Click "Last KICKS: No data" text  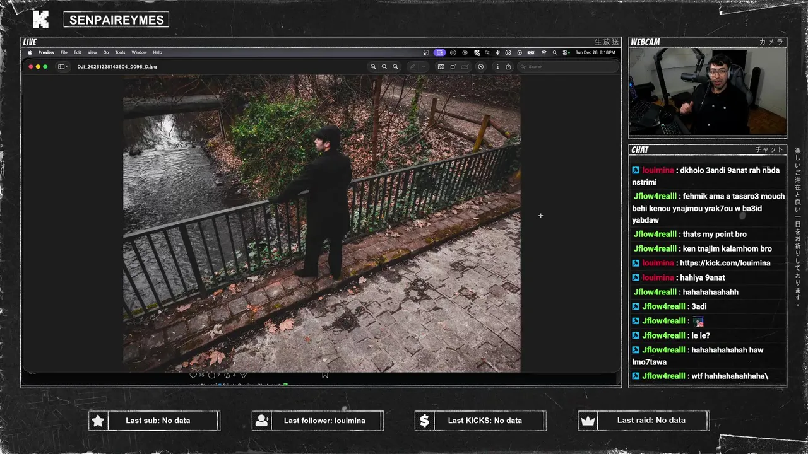pyautogui.click(x=485, y=421)
